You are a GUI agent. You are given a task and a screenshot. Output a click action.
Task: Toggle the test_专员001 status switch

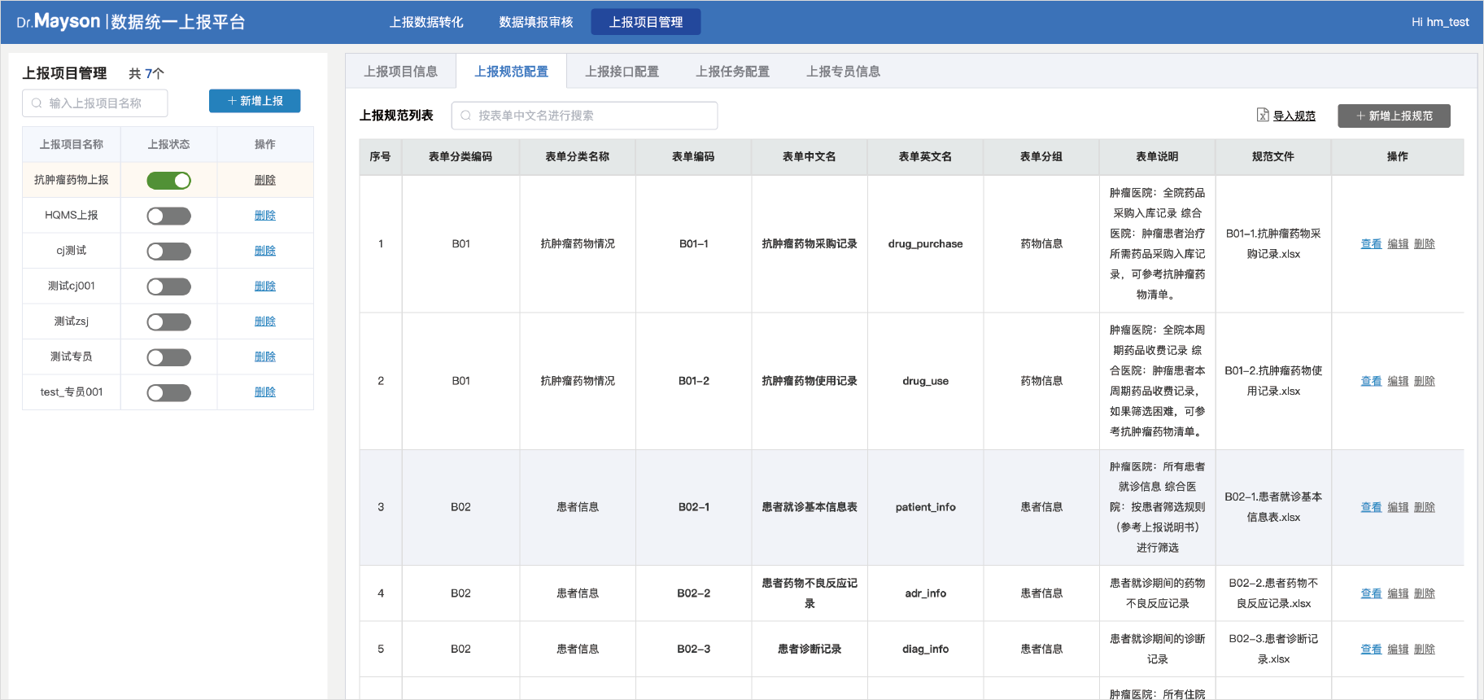(168, 393)
